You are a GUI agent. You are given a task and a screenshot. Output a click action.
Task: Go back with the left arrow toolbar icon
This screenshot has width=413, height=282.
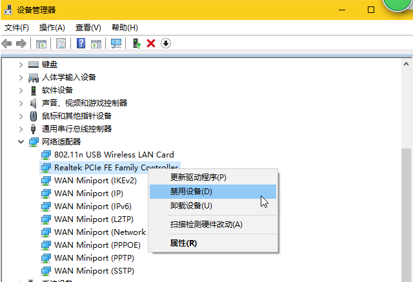coord(6,43)
